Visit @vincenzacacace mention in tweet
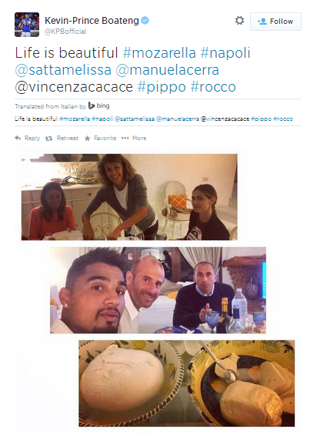Image resolution: width=310 pixels, height=442 pixels. click(x=74, y=87)
